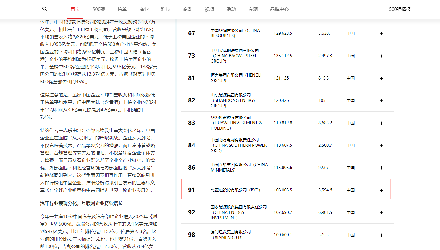Screen dimensions: 440x250
Task: Expand the Shandong Energy Group row
Action: pyautogui.click(x=381, y=101)
